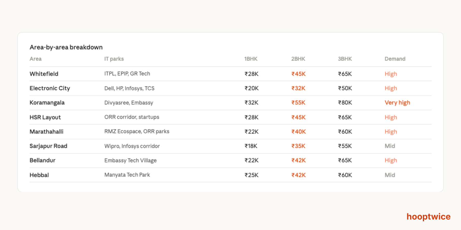Select Electronic City's ₹32K 2BHK price
This screenshot has height=230, width=461.
pos(298,88)
